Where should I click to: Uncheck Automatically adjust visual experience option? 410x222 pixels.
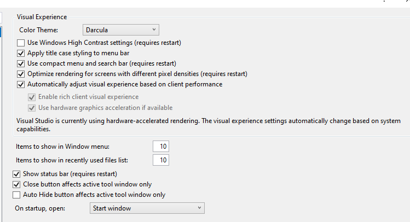click(21, 84)
